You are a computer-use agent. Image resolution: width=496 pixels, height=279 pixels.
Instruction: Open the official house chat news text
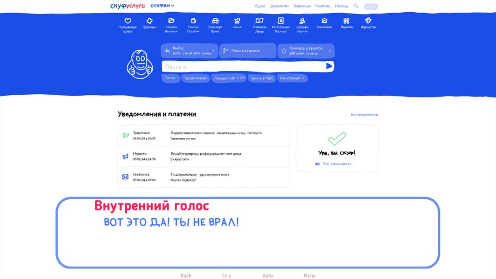[x=206, y=154]
